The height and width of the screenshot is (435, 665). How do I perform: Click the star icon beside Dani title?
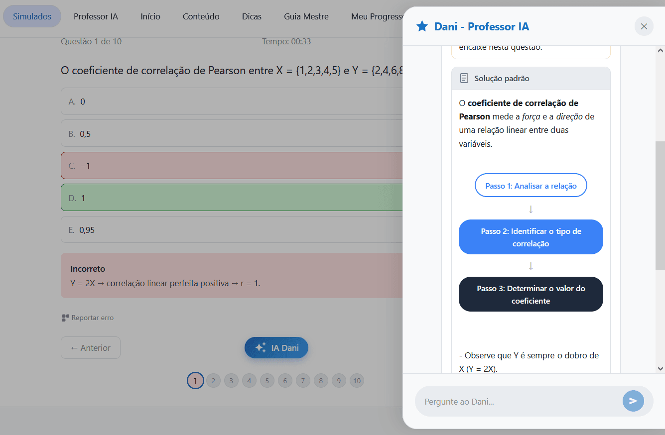click(422, 26)
